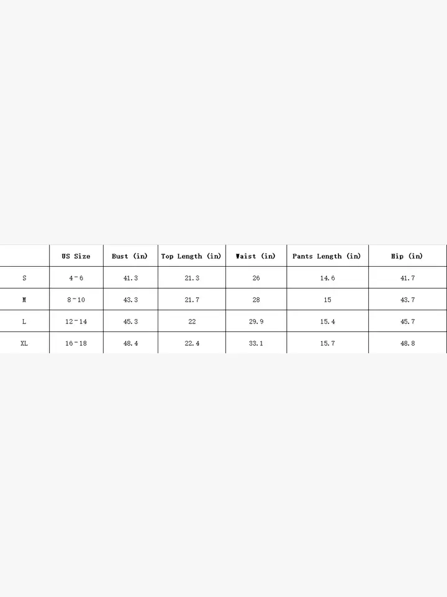Viewport: 447px width, 597px height.
Task: Click the Pants Length (in) header
Action: (327, 256)
